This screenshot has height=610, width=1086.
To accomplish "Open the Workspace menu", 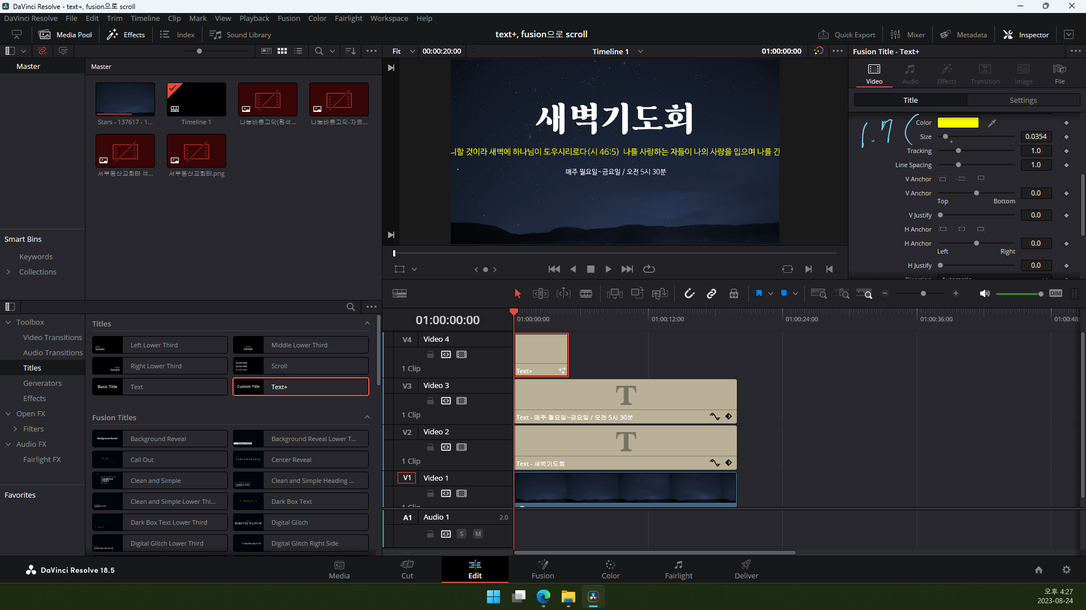I will coord(389,19).
